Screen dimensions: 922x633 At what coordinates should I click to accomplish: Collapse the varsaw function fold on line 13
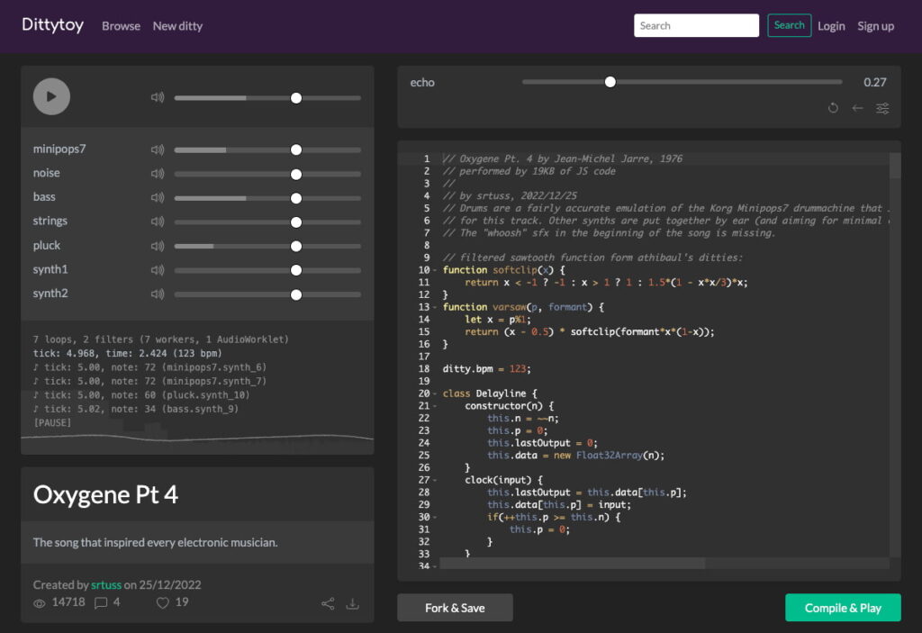tap(435, 308)
